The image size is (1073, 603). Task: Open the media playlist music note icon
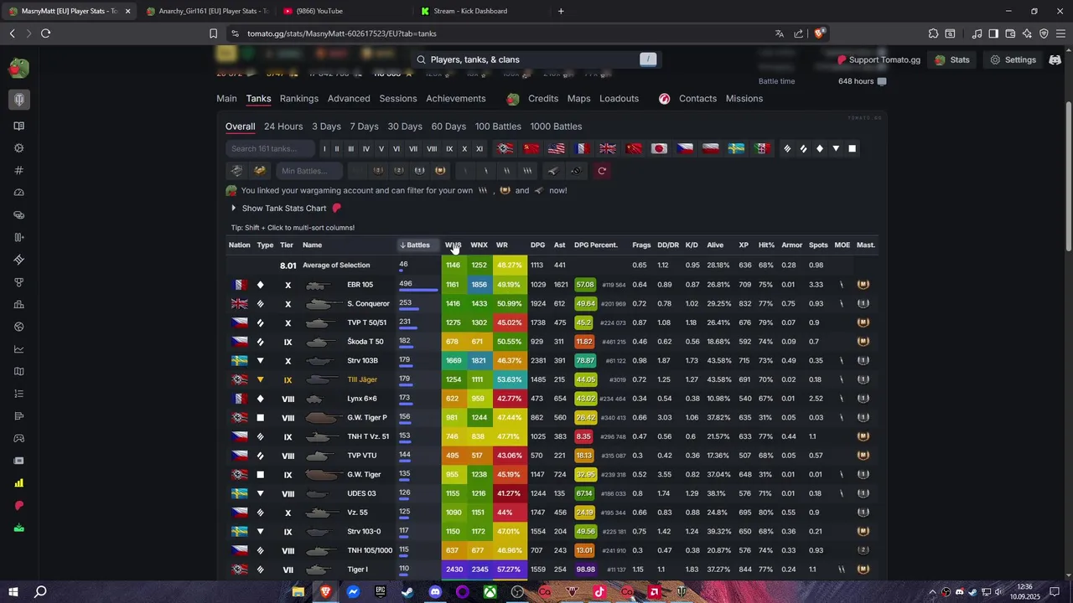pyautogui.click(x=977, y=33)
